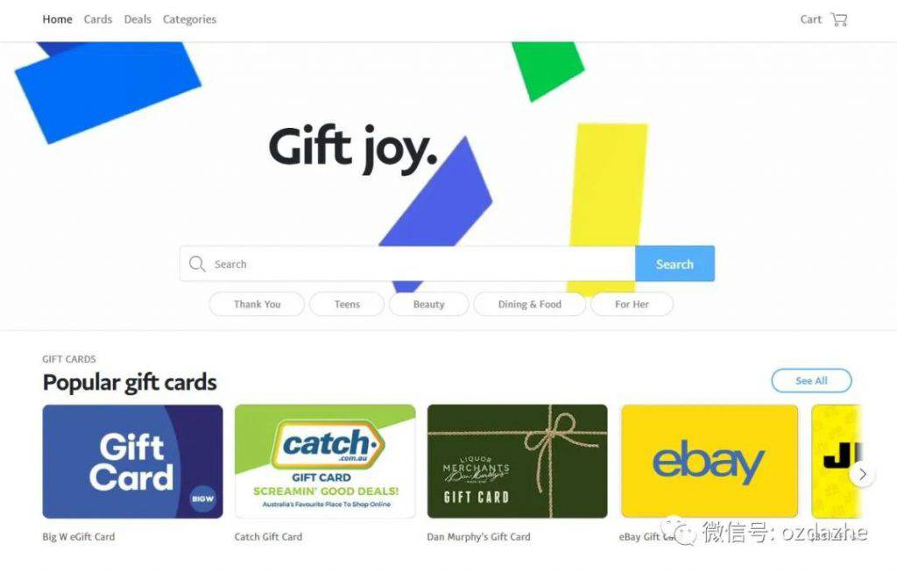
Task: Open the Deals page
Action: (138, 19)
